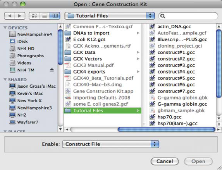222x170 pixels.
Task: Switch to list view
Action: tap(45, 16)
